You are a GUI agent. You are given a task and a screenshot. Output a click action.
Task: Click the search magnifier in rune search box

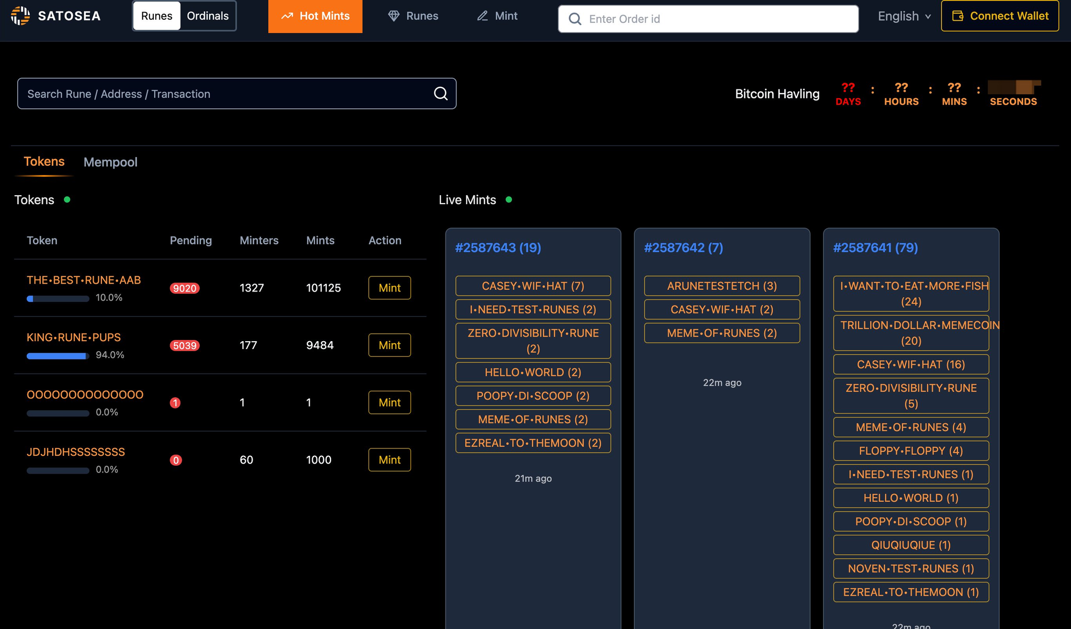point(441,94)
